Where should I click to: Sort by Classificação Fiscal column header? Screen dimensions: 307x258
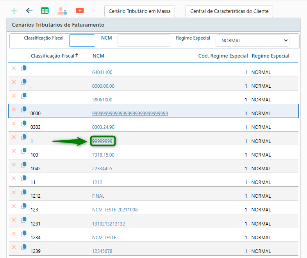(53, 56)
